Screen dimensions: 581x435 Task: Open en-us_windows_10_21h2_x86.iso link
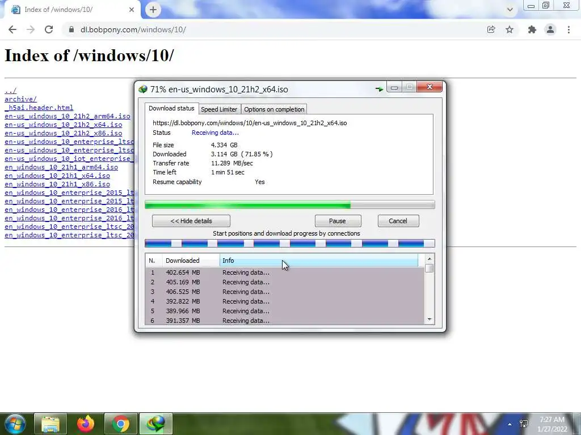[64, 133]
